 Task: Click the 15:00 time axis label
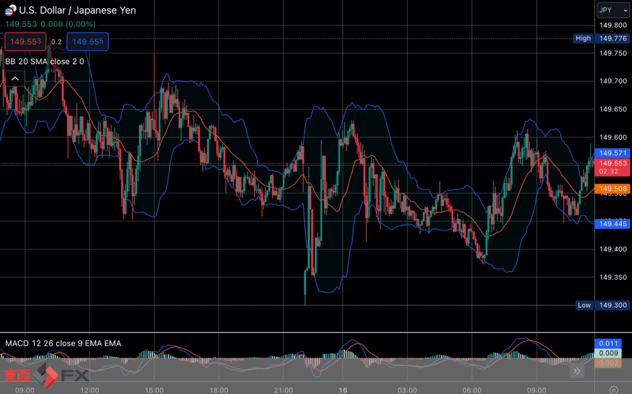[154, 390]
